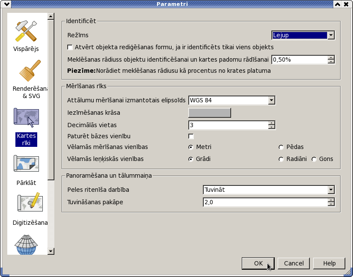Click the title bar up-arrow maximize button
Screen dimensions: 353x277
click(x=338, y=4)
